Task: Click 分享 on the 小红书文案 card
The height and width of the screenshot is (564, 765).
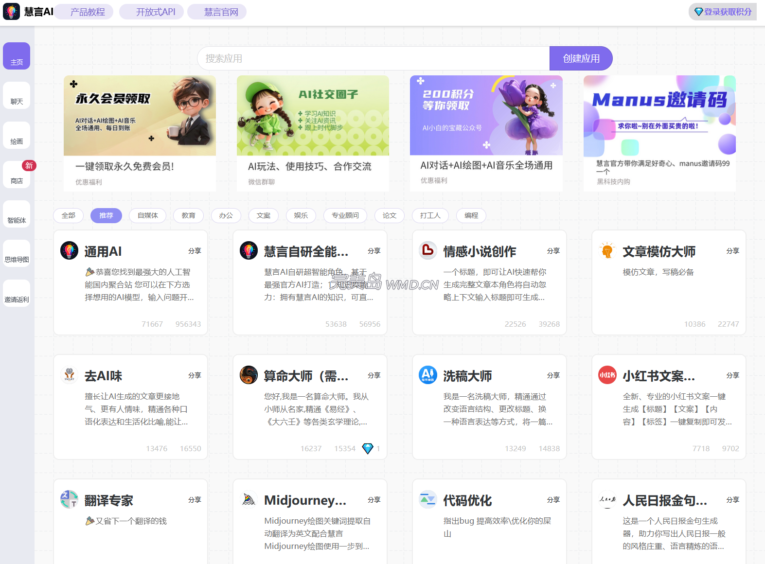Action: pos(733,375)
